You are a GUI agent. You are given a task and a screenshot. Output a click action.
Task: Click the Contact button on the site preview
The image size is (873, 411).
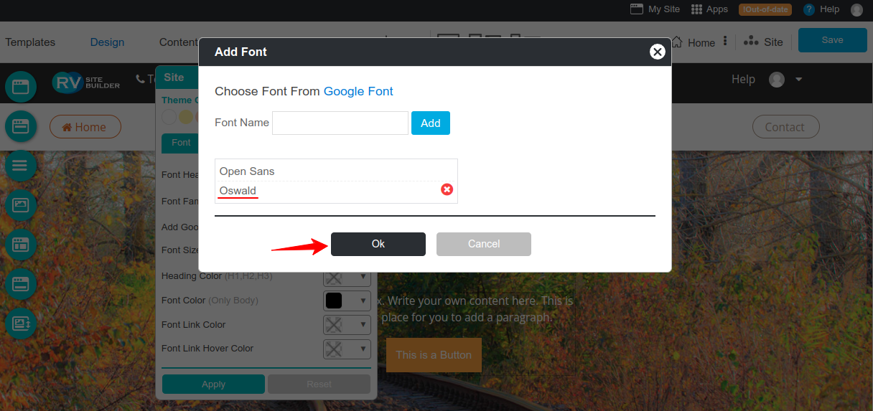[785, 127]
